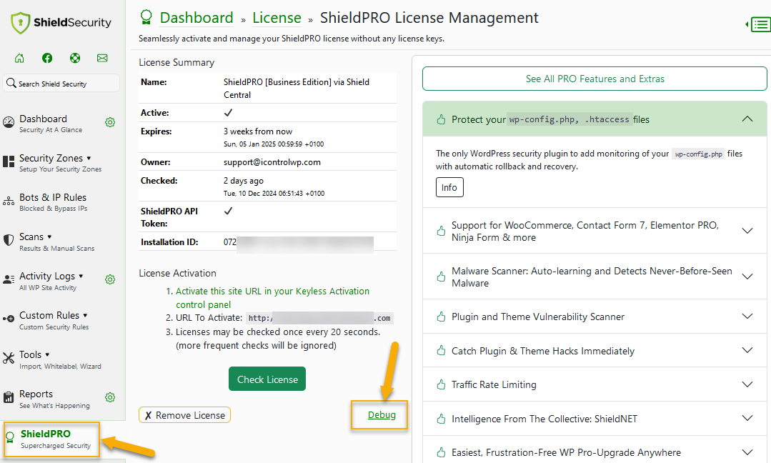This screenshot has width=771, height=463.
Task: Click the Bots & IP Rules network icon
Action: (9, 201)
